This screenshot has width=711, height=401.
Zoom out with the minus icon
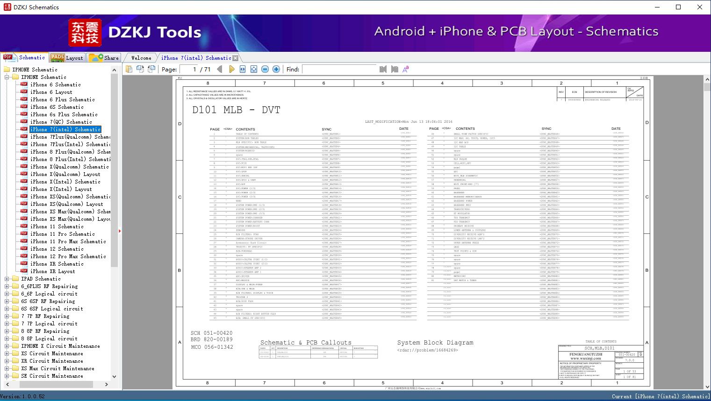pos(265,69)
